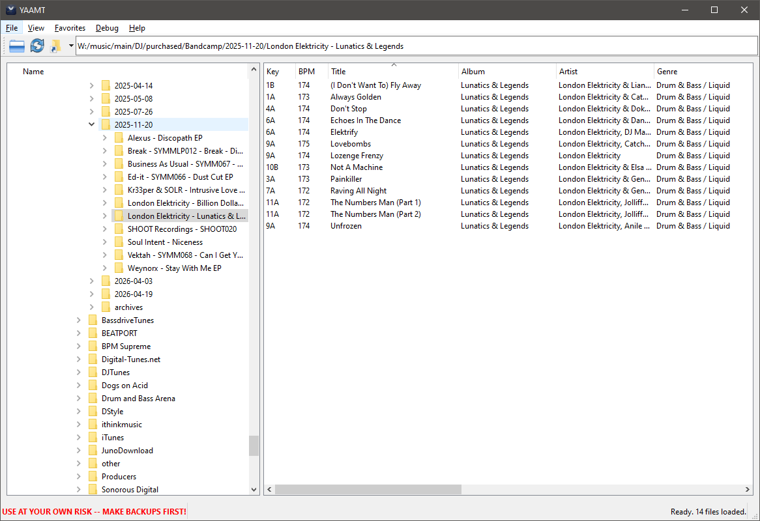Click the folder icon for ithinkmusic

click(93, 424)
